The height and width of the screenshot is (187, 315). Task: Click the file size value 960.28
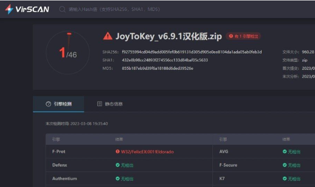(x=308, y=52)
